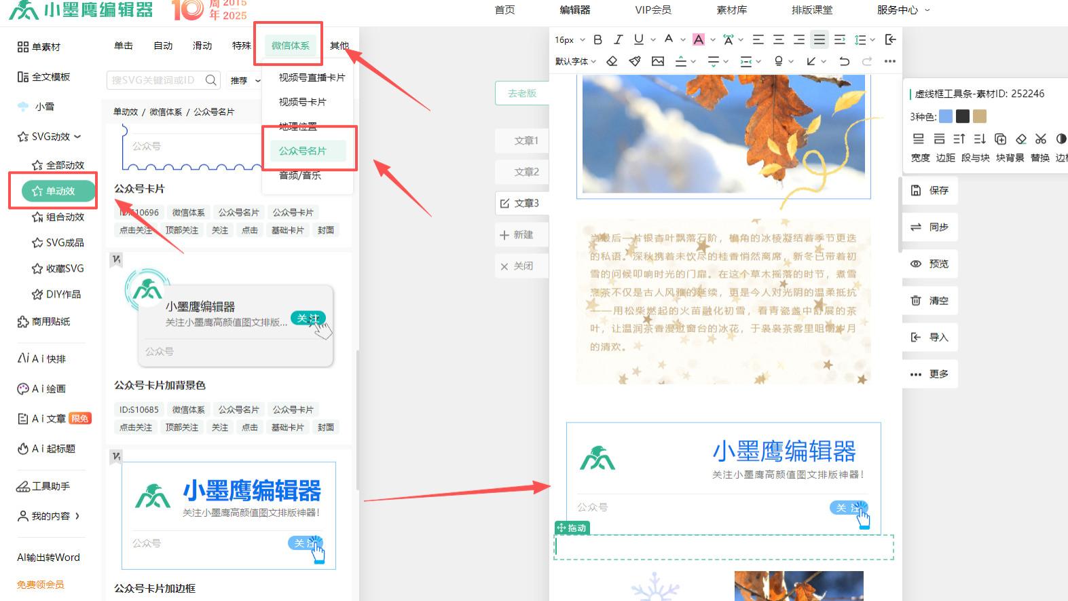This screenshot has height=601, width=1068.
Task: Apply right text alignment
Action: 799,39
